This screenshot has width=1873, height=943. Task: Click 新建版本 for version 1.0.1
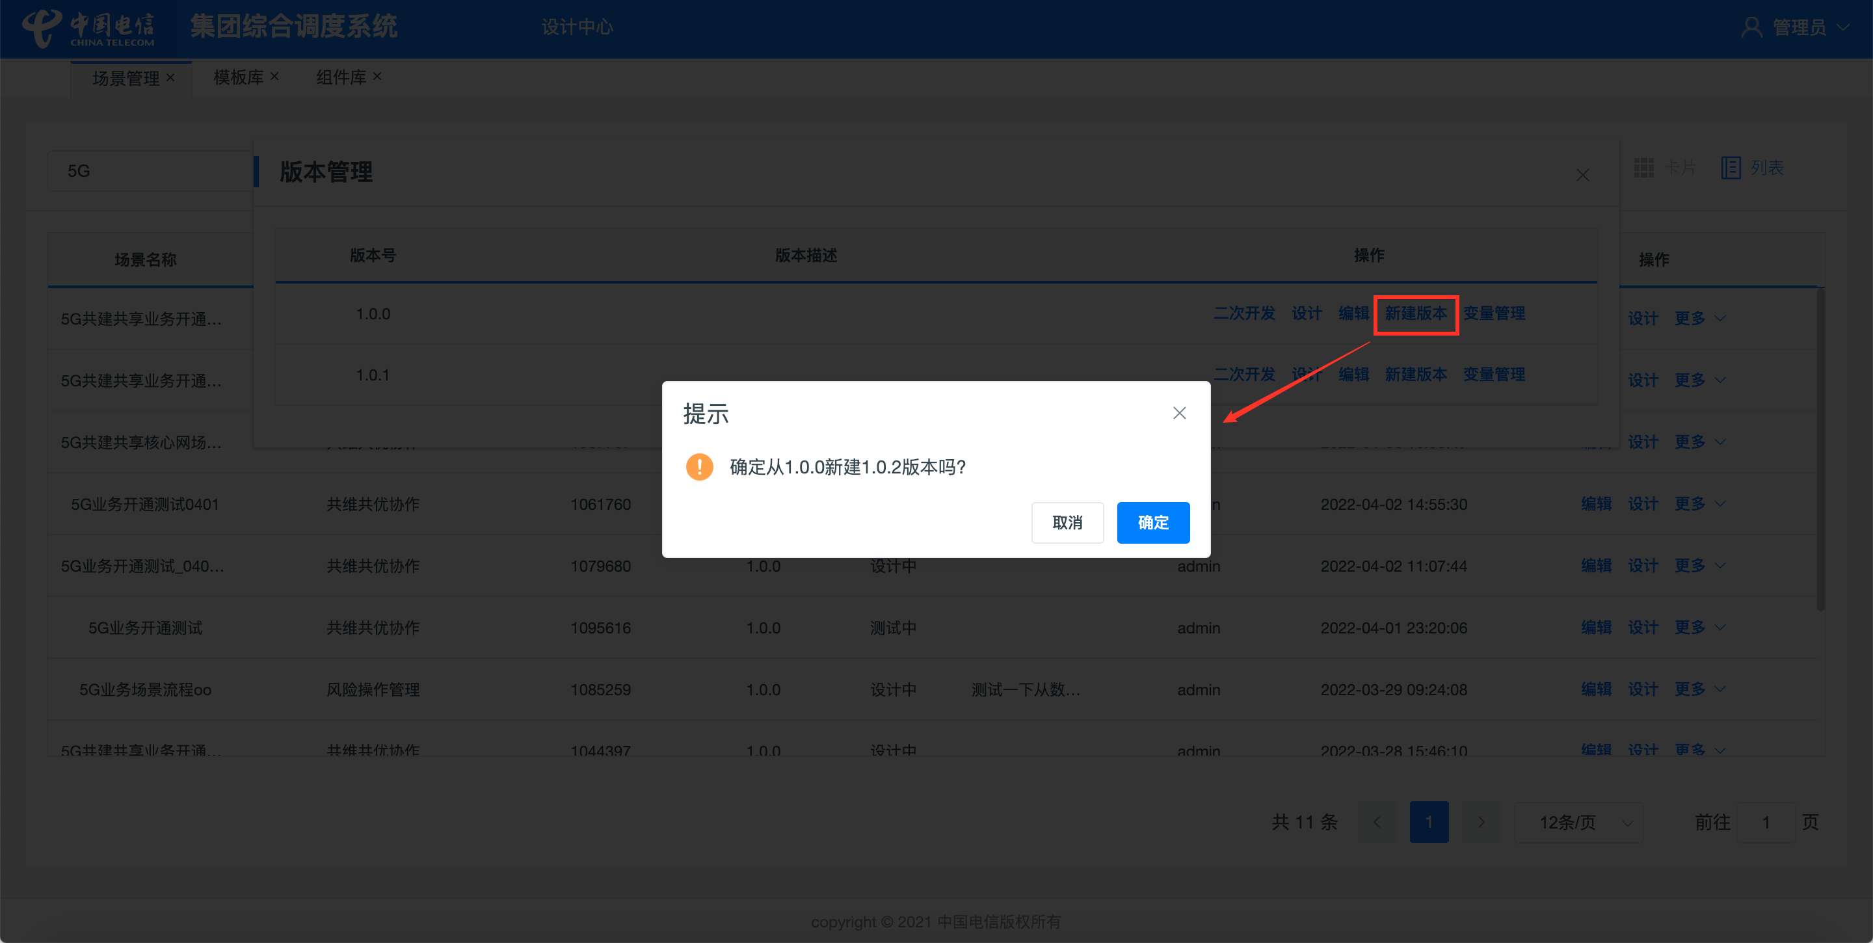tap(1415, 375)
